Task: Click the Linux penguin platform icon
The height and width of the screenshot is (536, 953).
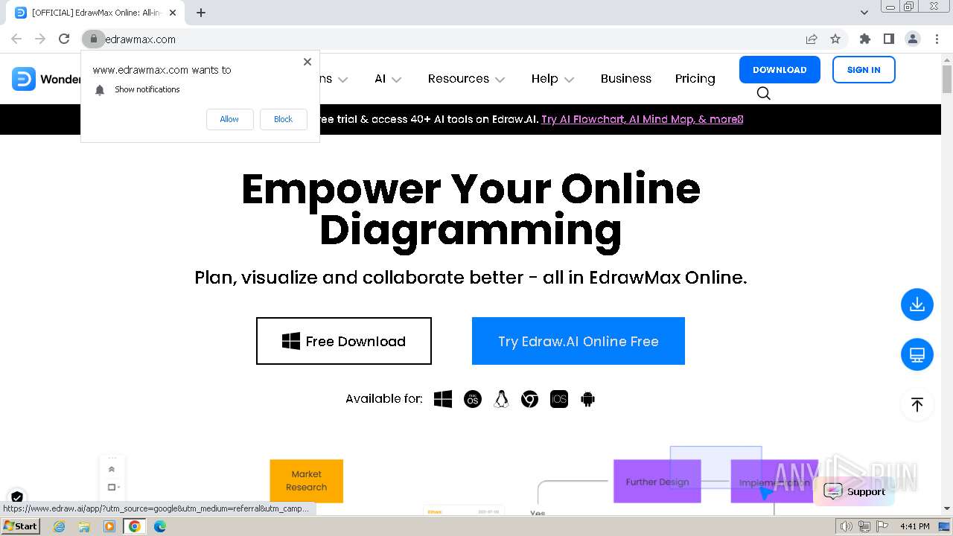Action: pyautogui.click(x=501, y=399)
